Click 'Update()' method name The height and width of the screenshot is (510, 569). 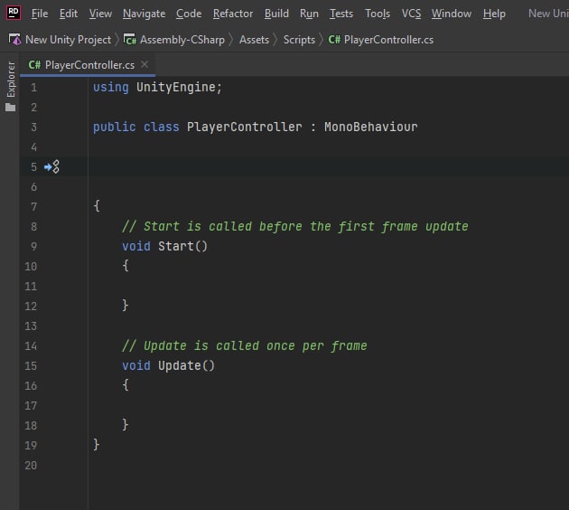tap(186, 365)
